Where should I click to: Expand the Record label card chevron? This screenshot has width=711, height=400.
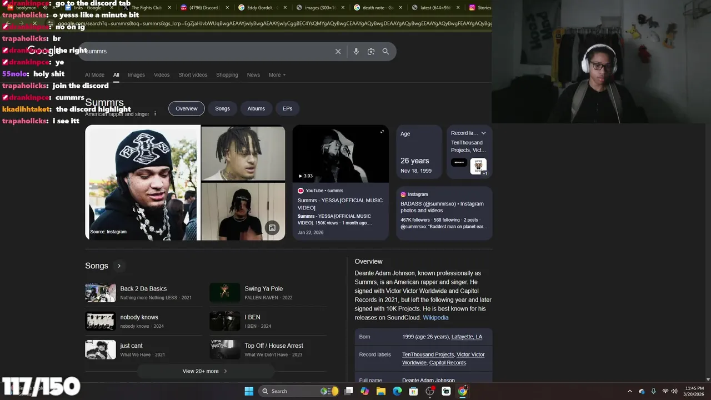(483, 133)
